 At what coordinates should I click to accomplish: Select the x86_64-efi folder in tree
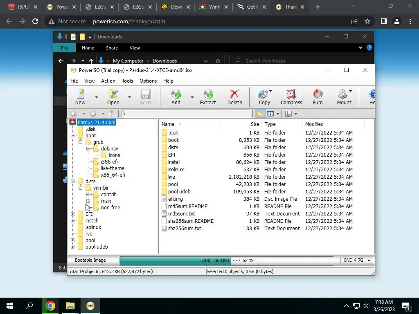click(x=113, y=175)
